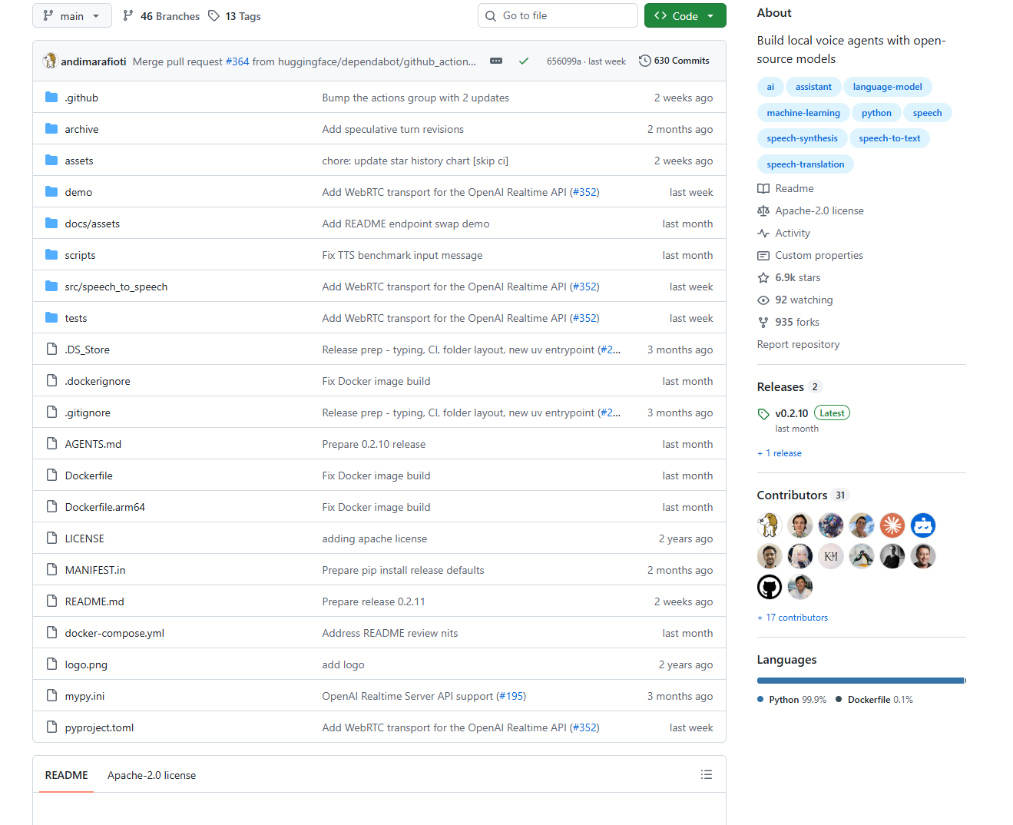Click the file icon beside Dockerfile.arm64
The width and height of the screenshot is (1013, 825).
tap(51, 507)
